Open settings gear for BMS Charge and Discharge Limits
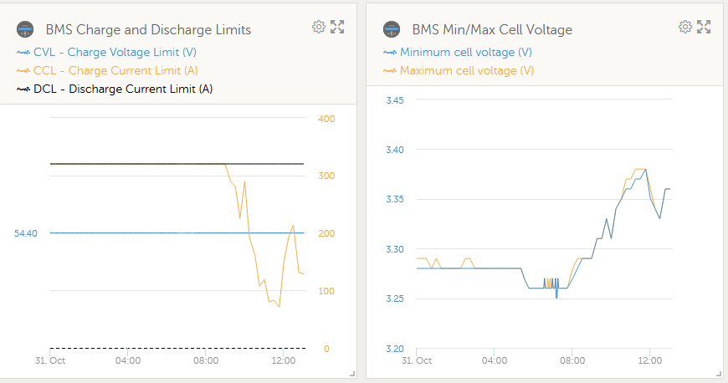728x383 pixels. pyautogui.click(x=319, y=27)
